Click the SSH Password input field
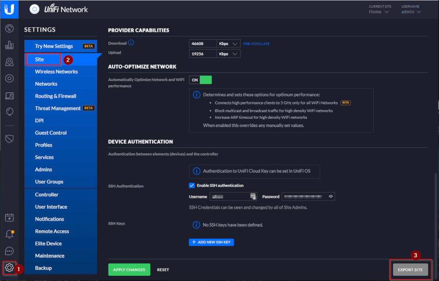This screenshot has height=281, width=439. tap(308, 196)
